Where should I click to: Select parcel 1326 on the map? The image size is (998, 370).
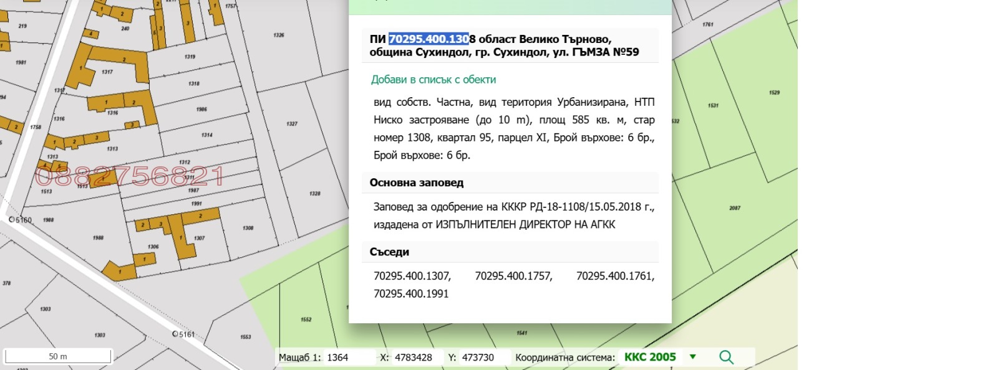pos(279,36)
